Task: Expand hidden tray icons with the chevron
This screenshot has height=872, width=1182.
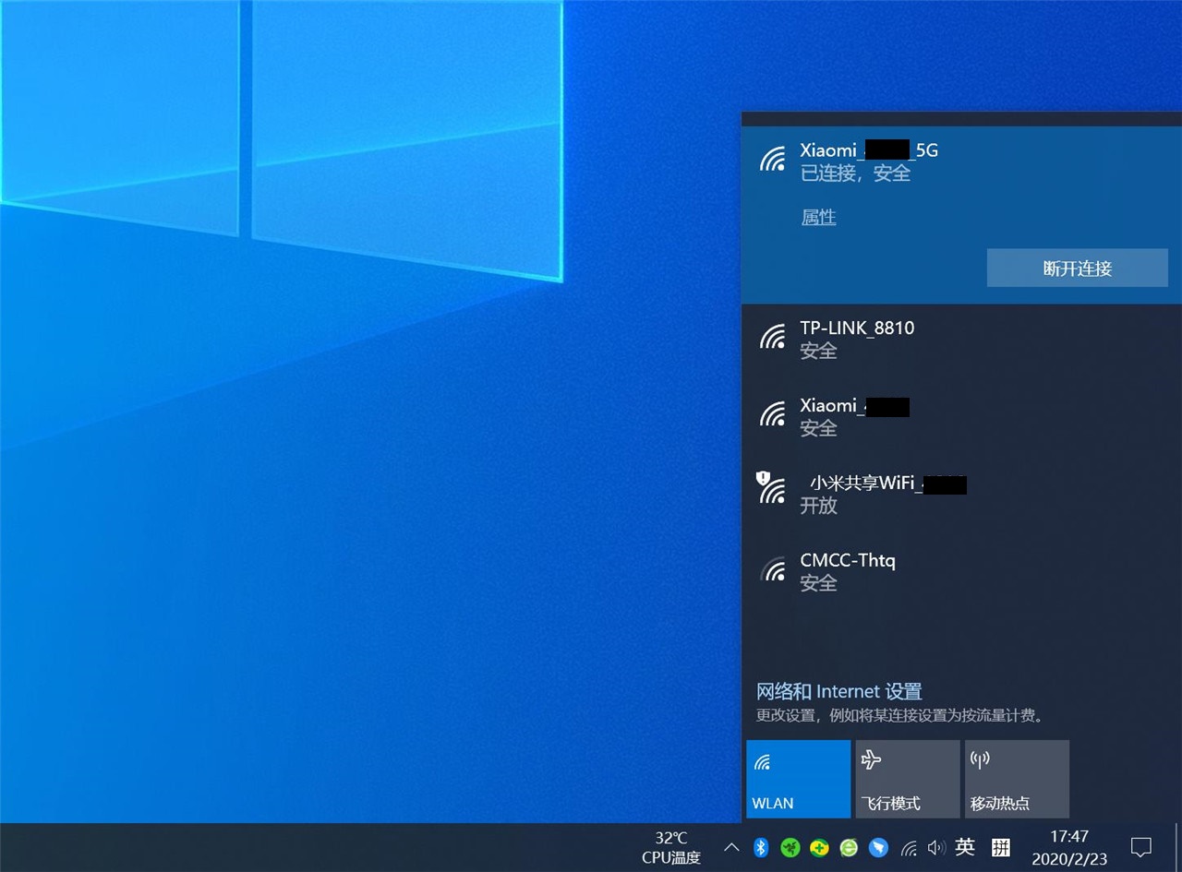Action: click(x=731, y=847)
